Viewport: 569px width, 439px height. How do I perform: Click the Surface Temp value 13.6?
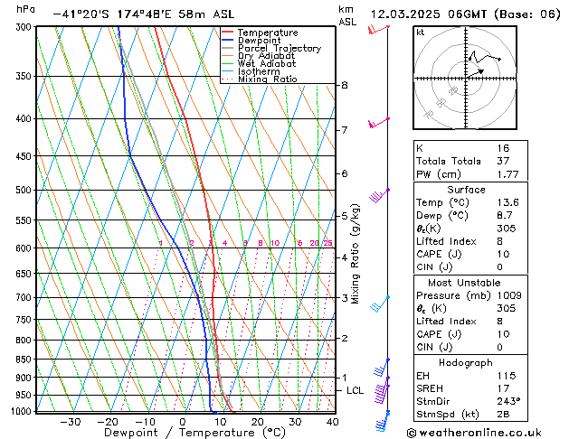pos(507,202)
